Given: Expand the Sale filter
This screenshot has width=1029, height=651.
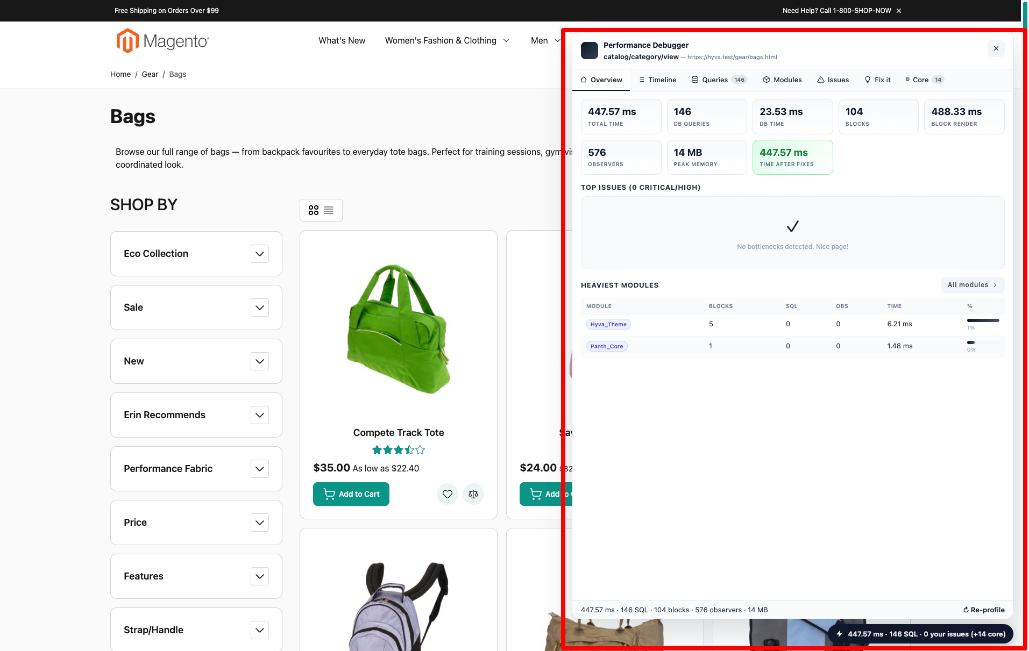Looking at the screenshot, I should tap(260, 307).
